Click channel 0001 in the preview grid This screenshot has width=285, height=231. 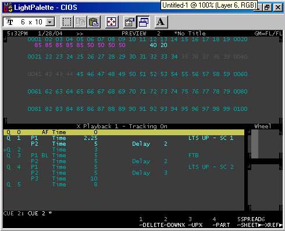point(34,39)
